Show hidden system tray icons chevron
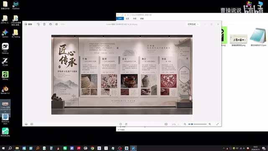Viewport: 268px width, 151px height. [224, 148]
